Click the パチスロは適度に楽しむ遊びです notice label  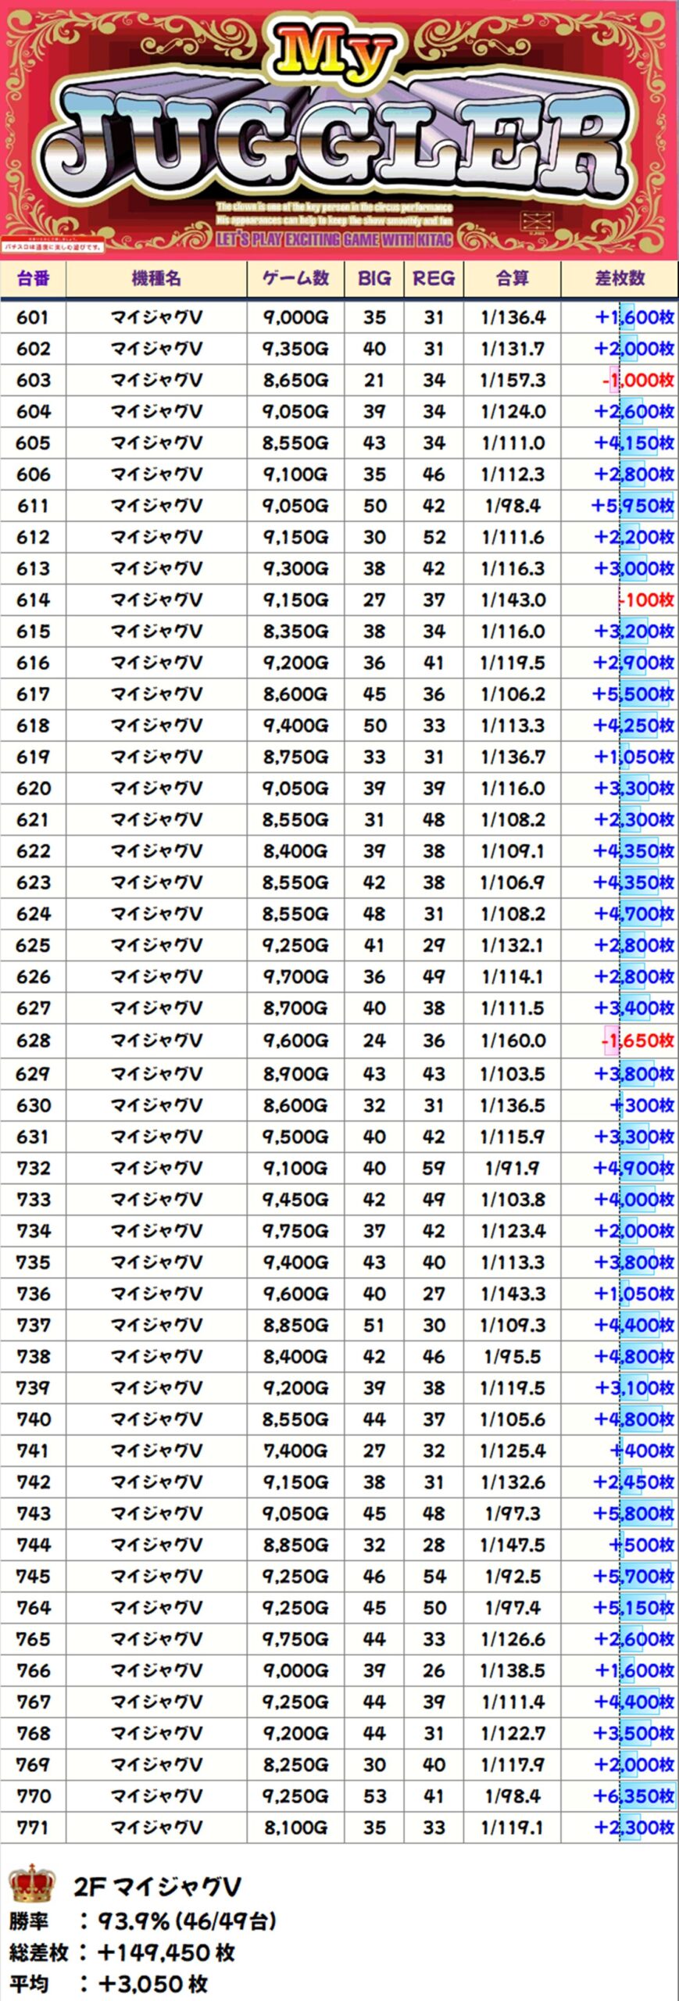pos(53,246)
